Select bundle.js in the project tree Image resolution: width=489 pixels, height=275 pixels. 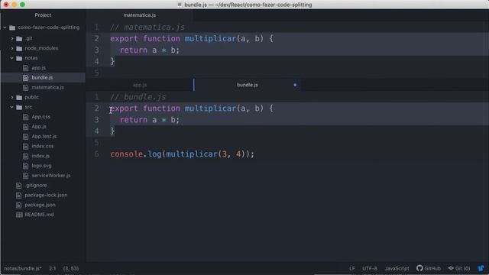coord(42,78)
